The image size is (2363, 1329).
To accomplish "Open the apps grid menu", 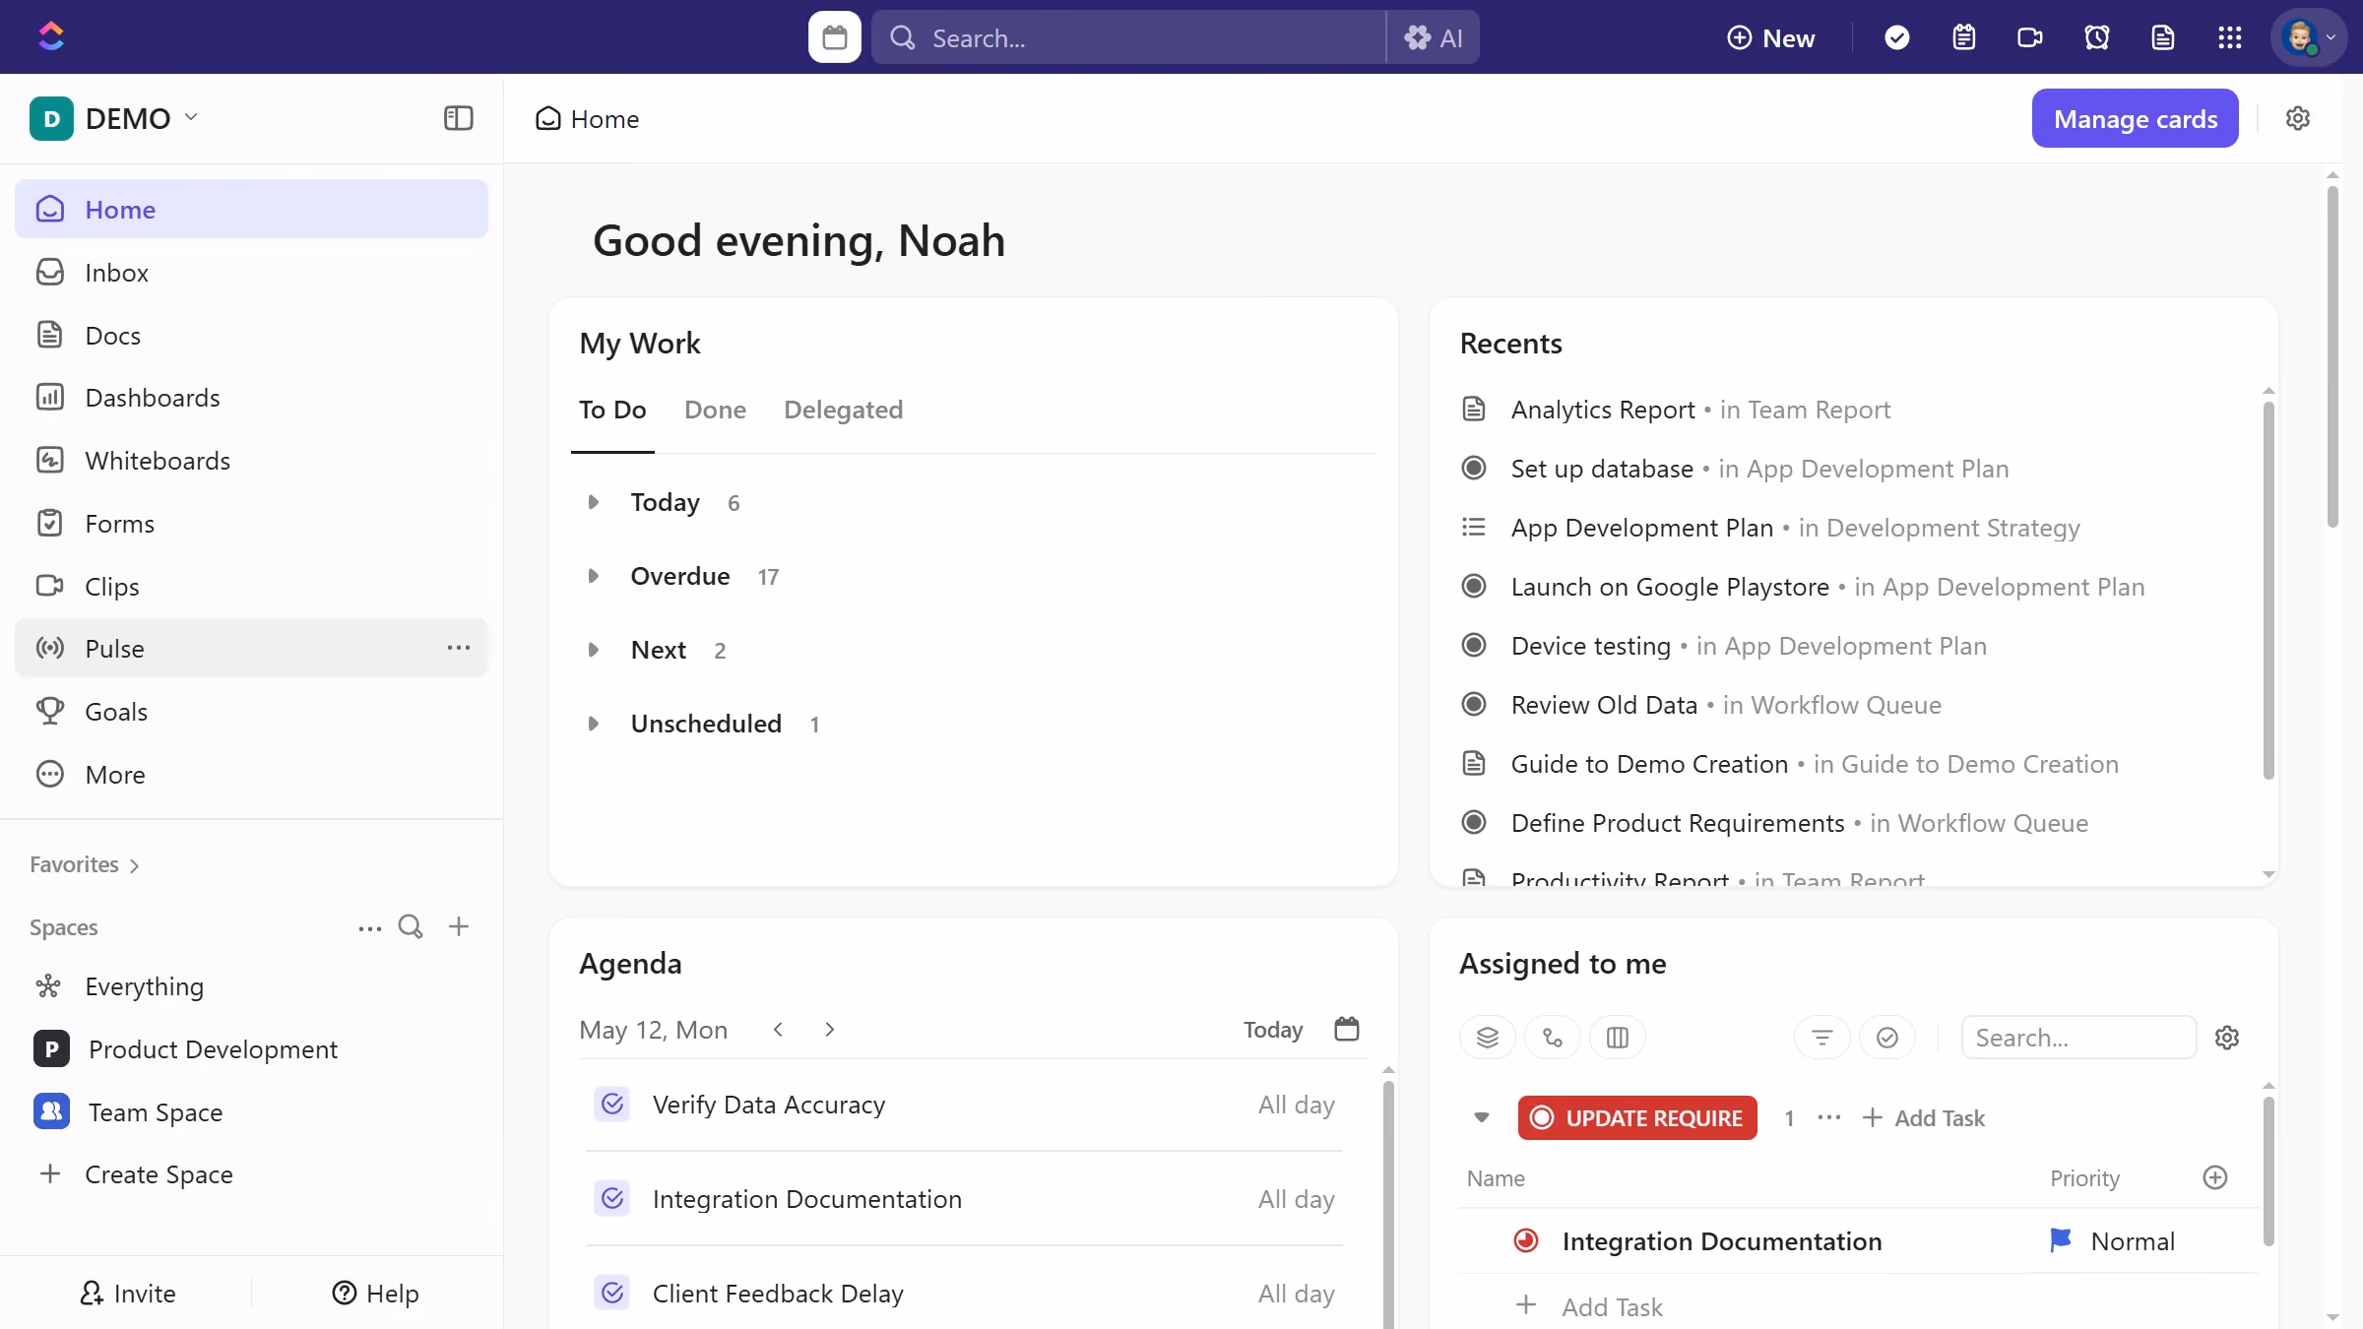I will pyautogui.click(x=2229, y=37).
